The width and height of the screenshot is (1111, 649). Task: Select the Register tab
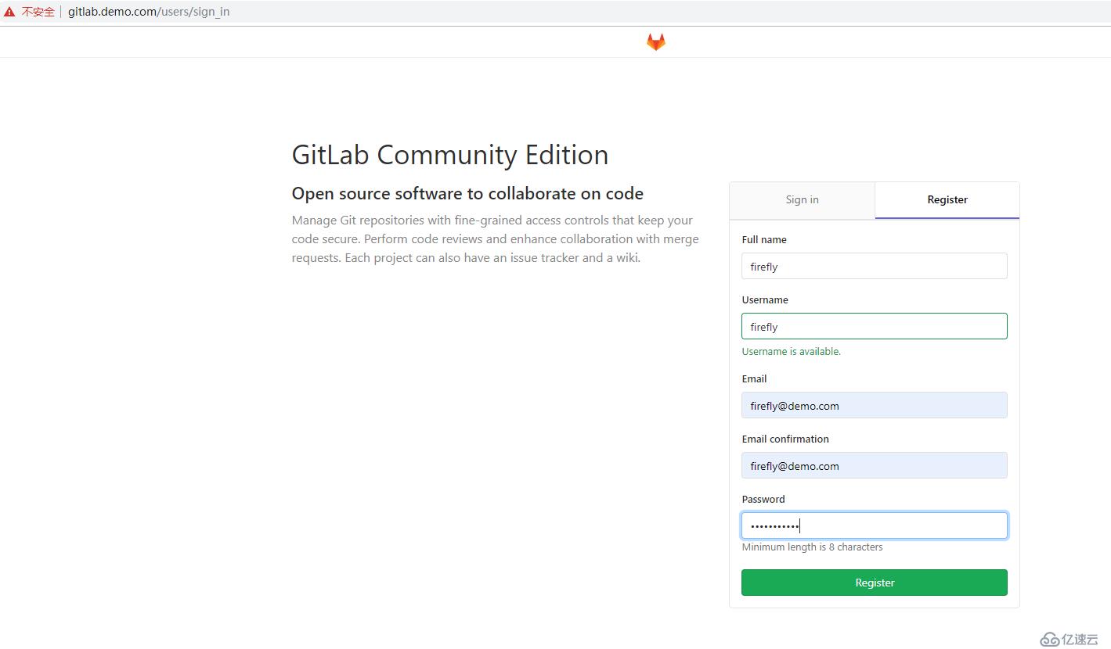click(947, 200)
